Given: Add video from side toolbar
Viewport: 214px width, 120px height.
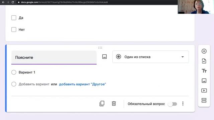Looking at the screenshot, I should click(x=204, y=90).
